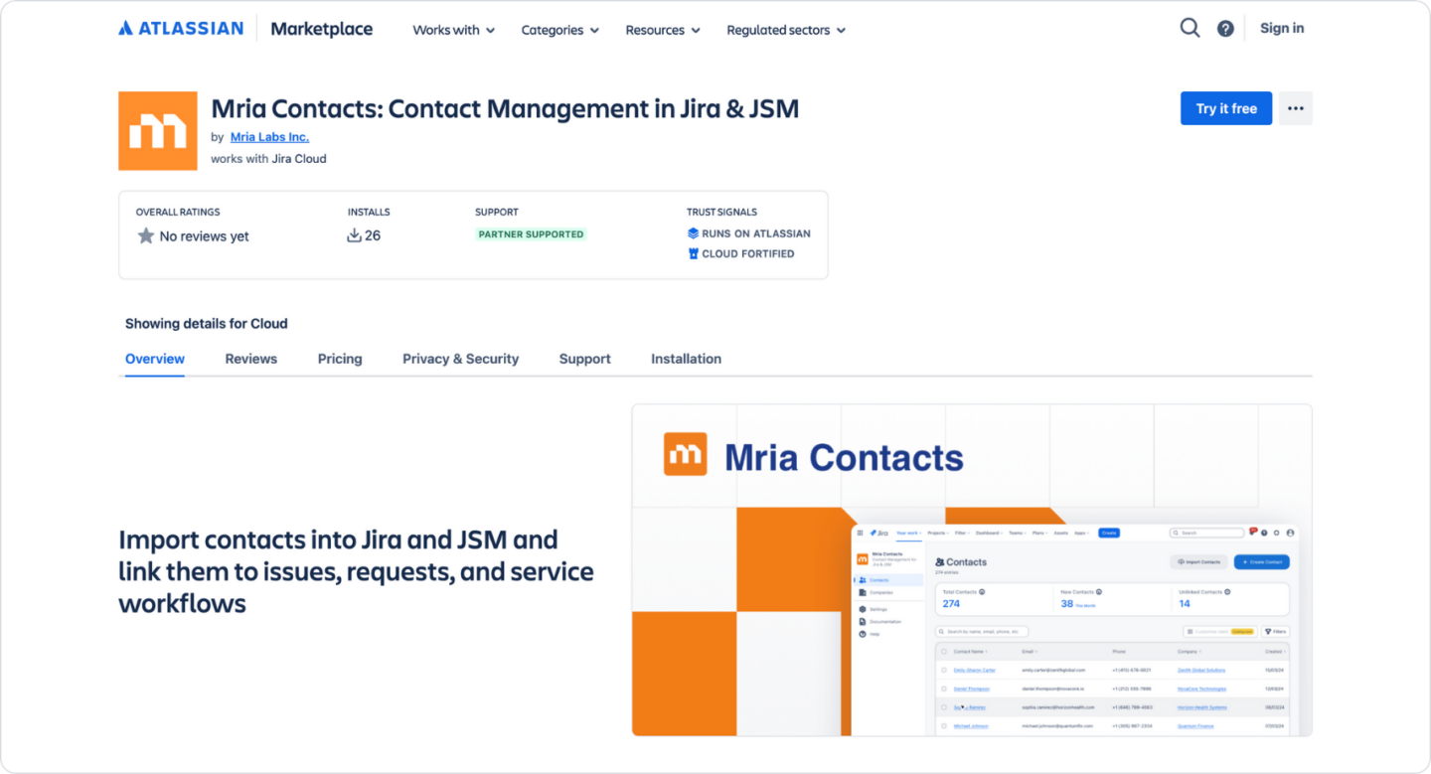Screen dimensions: 1431x774
Task: Check the table header select-all checkbox
Action: click(x=944, y=651)
